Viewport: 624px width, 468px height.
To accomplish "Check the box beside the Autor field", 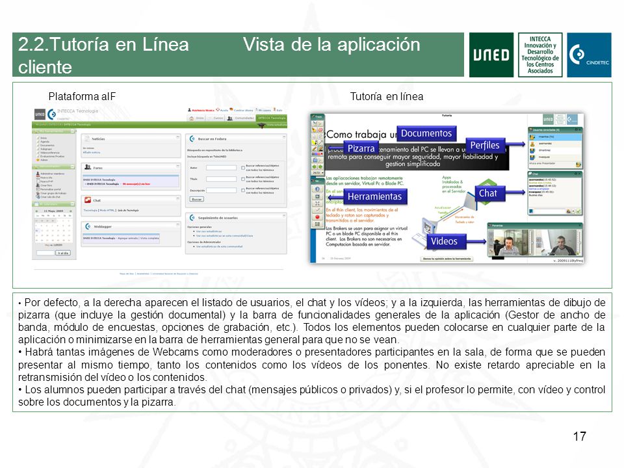I will point(242,168).
